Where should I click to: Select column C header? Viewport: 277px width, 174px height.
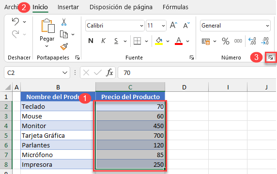click(130, 87)
